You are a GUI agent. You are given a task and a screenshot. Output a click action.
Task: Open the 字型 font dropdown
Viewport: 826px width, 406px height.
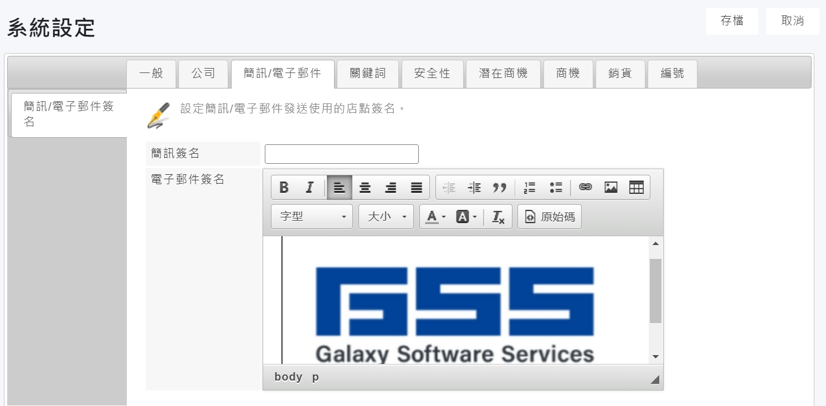pos(312,217)
